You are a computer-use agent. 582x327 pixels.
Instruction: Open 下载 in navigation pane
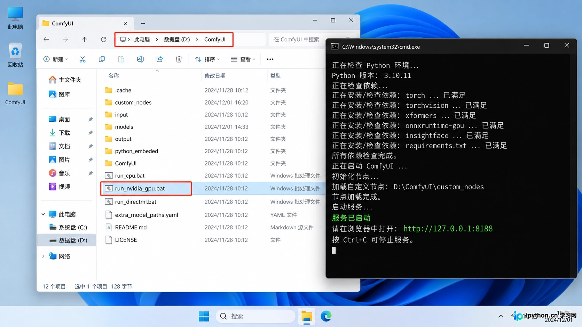(x=59, y=133)
